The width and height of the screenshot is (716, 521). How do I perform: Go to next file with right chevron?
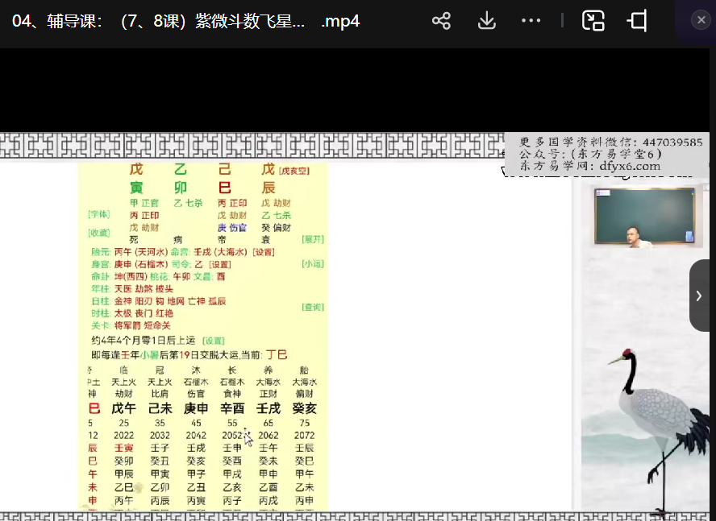pos(698,296)
